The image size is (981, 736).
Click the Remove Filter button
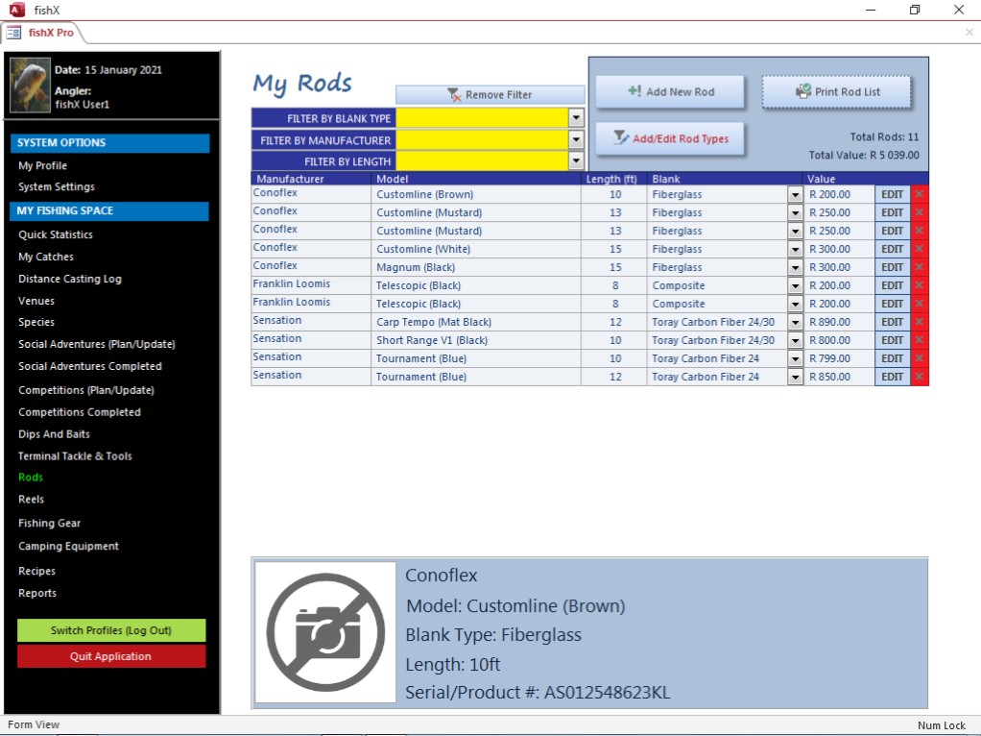[x=490, y=95]
